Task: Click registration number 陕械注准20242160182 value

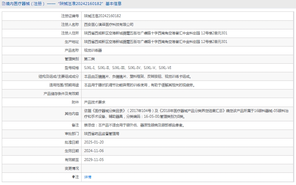Action: pyautogui.click(x=102, y=16)
